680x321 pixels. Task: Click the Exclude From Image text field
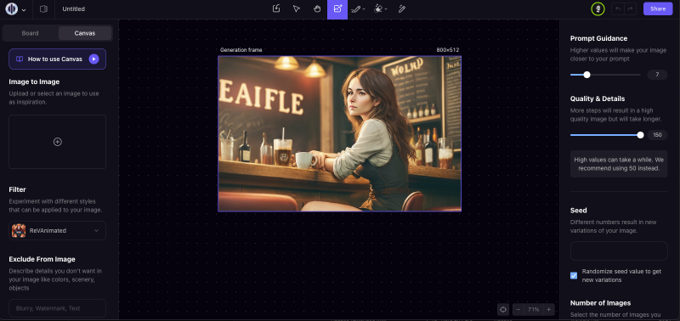pos(57,308)
